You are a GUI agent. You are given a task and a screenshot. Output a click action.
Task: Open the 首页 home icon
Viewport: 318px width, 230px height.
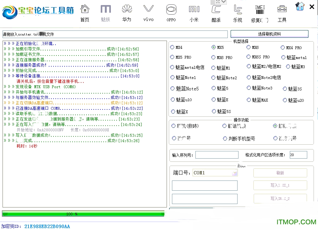pos(85,13)
